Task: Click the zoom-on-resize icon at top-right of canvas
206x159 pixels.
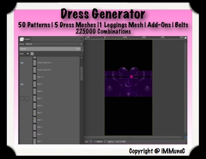Action: [186, 38]
